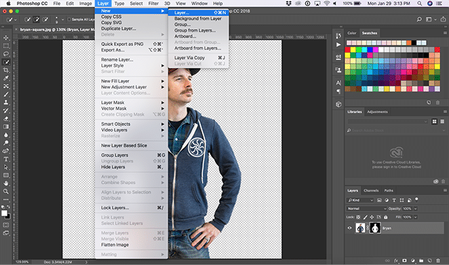Viewport: 449px width, 265px height.
Task: Open the Filter menu in menu bar
Action: coord(153,3)
